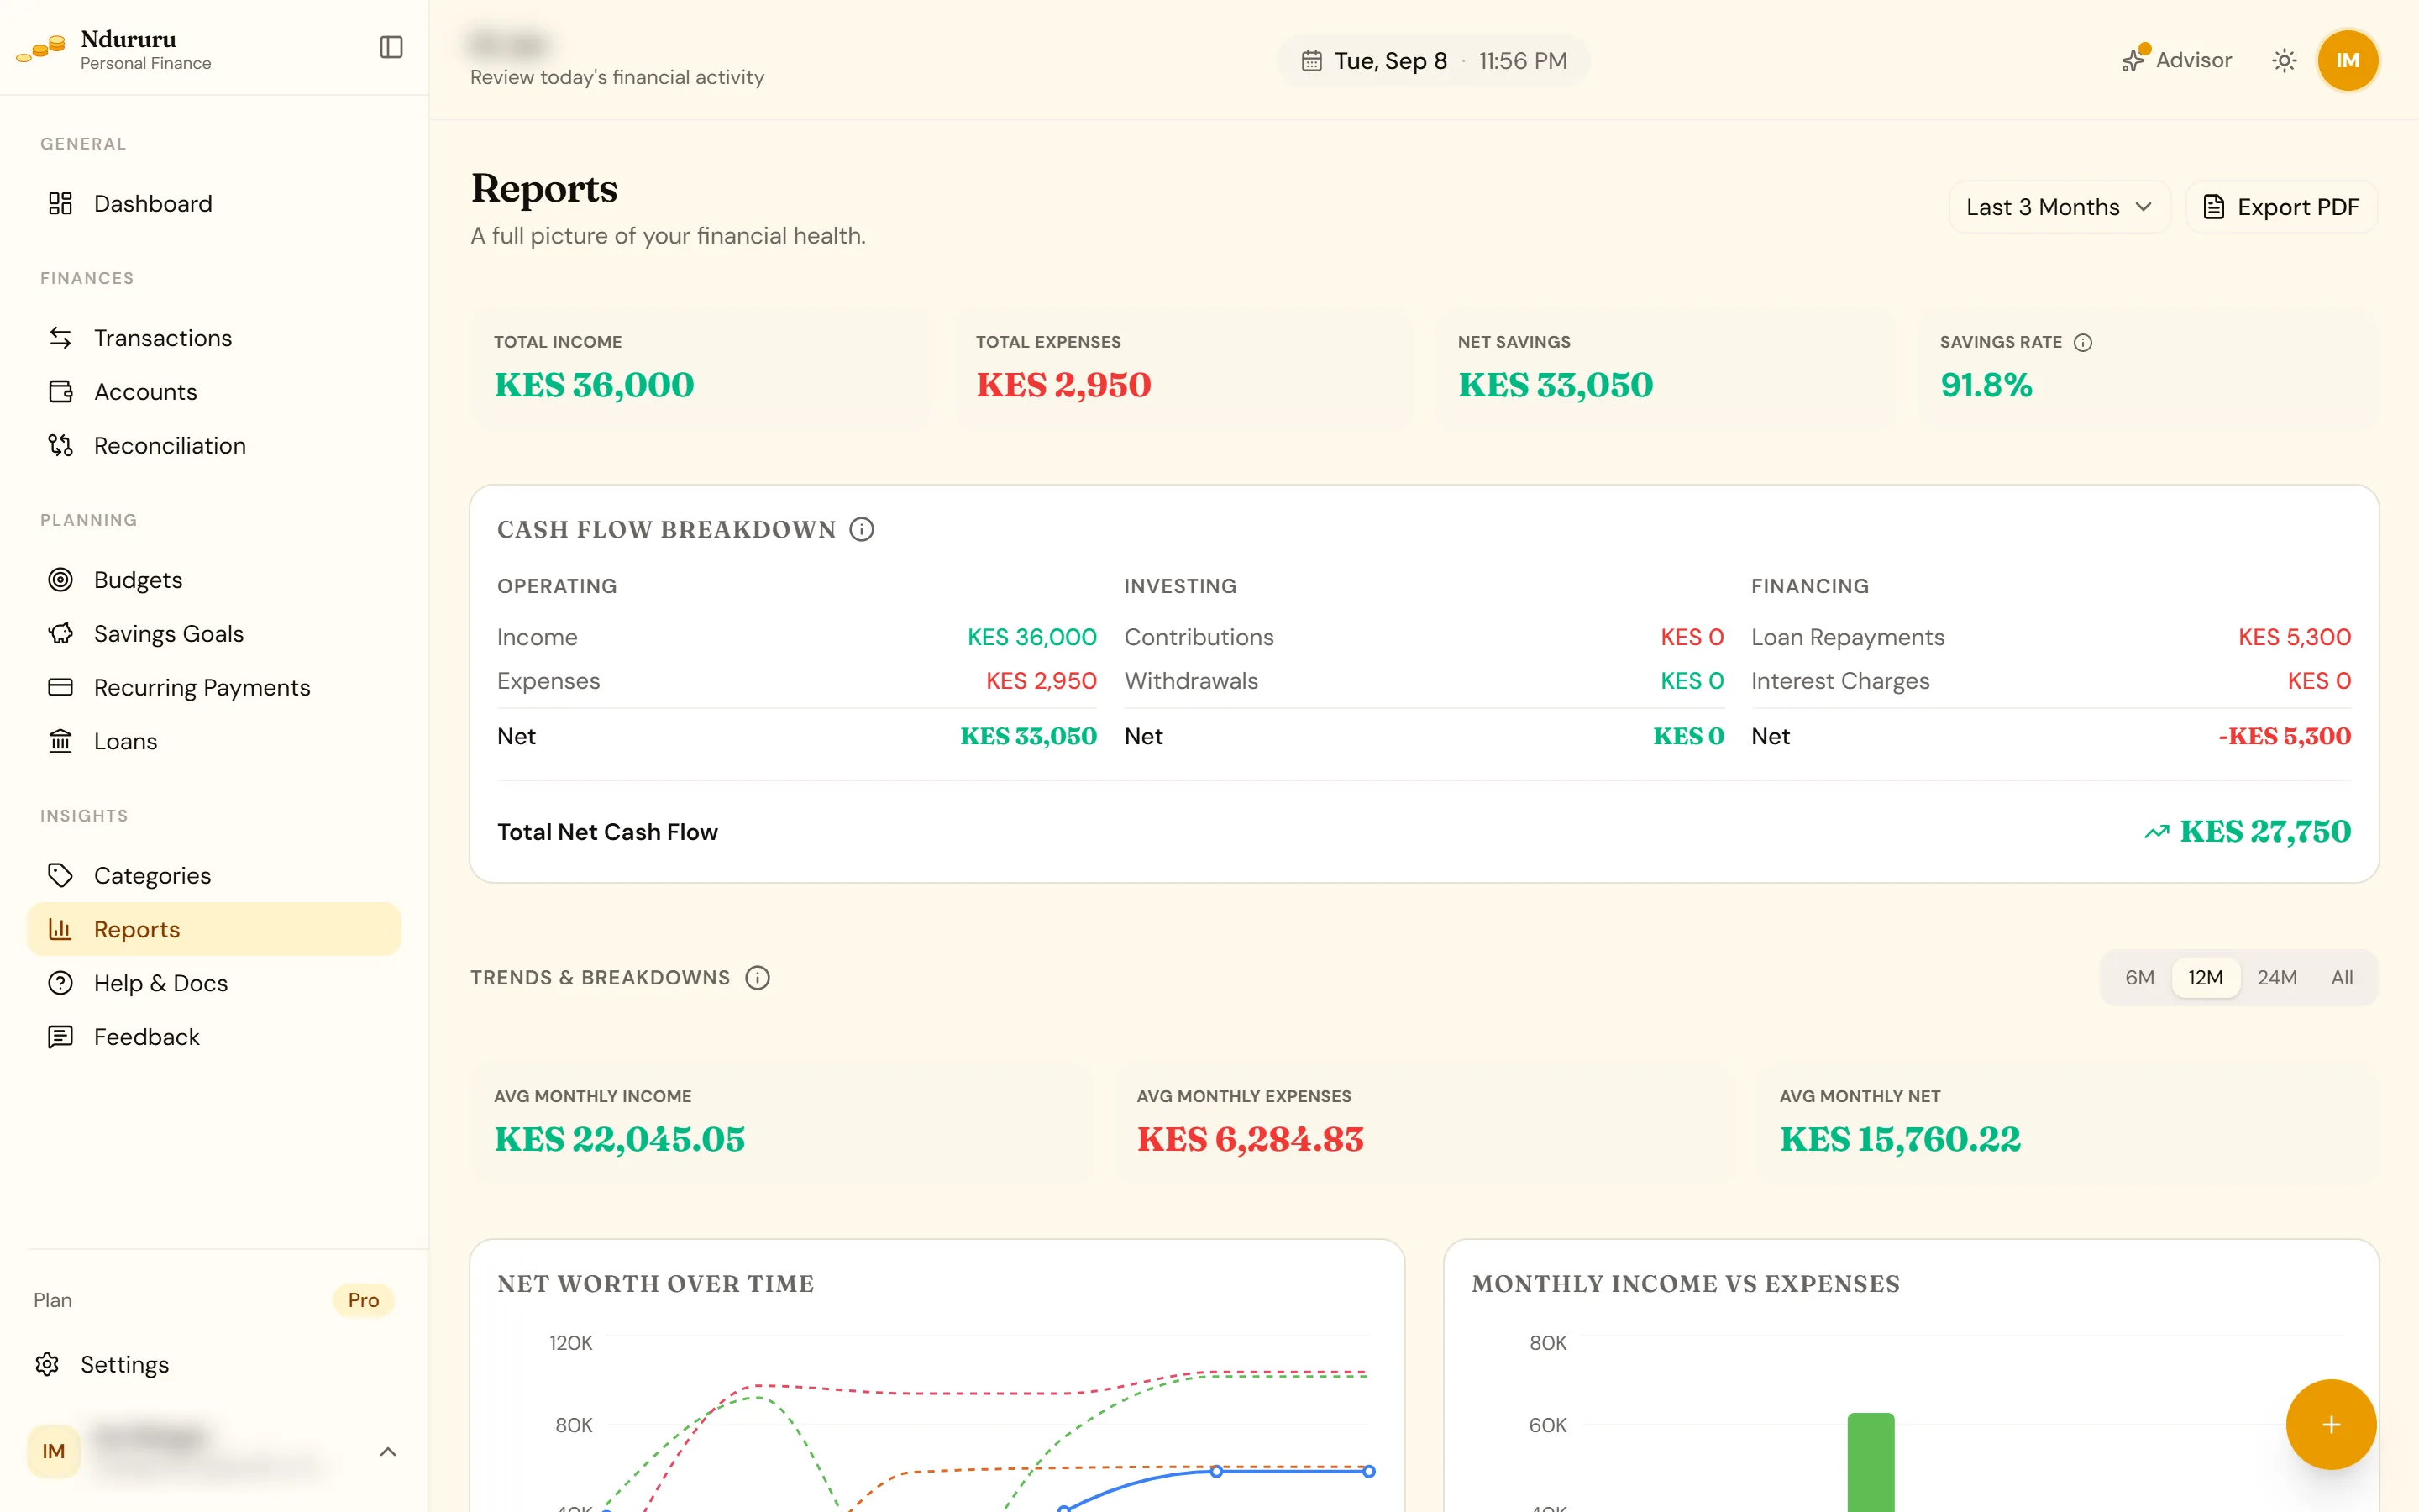The image size is (2419, 1512).
Task: Show Savings Rate info tooltip
Action: [2083, 342]
